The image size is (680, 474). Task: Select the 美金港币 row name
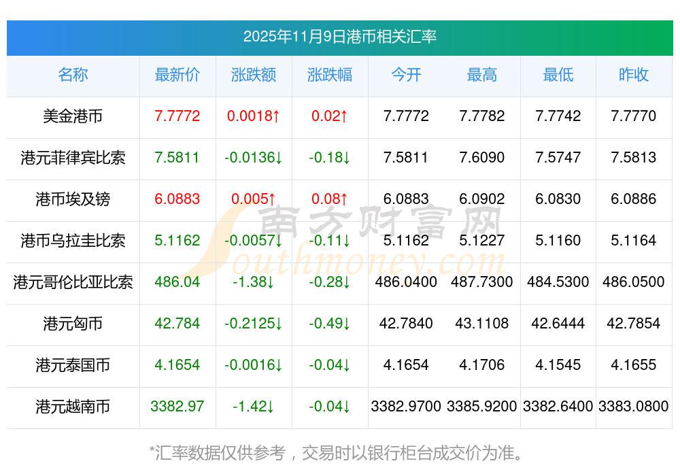[73, 116]
